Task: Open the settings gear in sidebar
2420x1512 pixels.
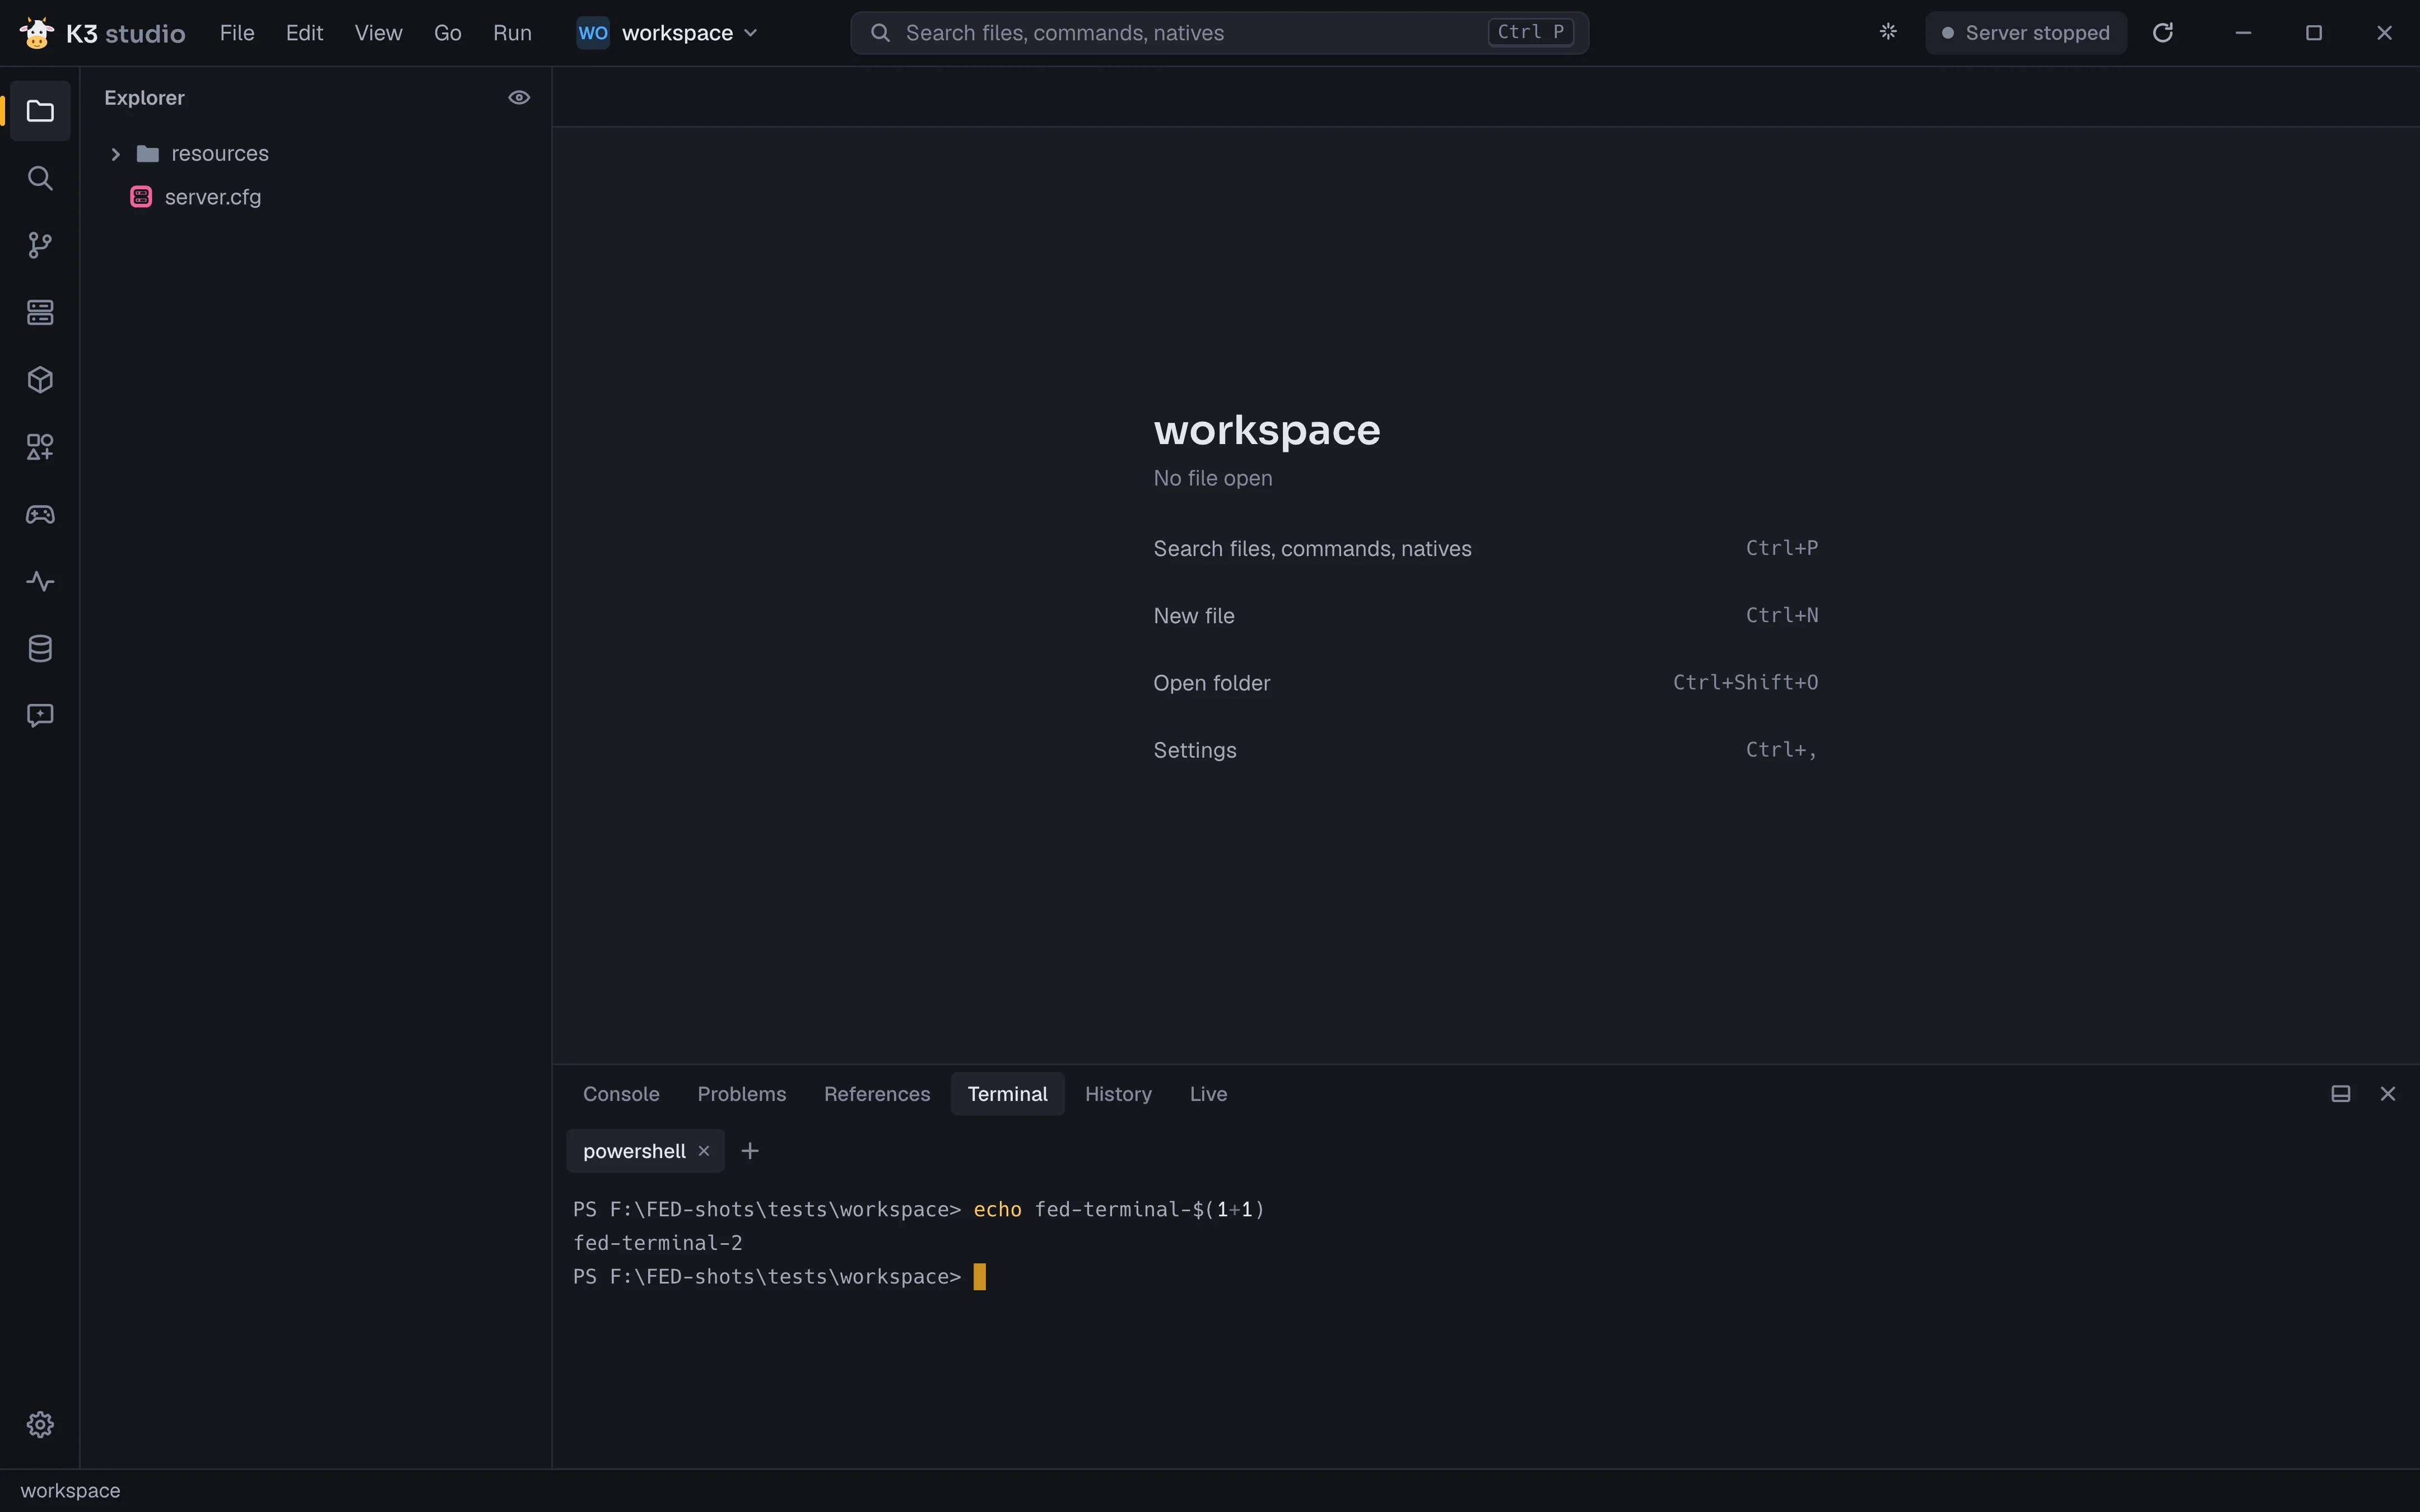Action: point(40,1424)
